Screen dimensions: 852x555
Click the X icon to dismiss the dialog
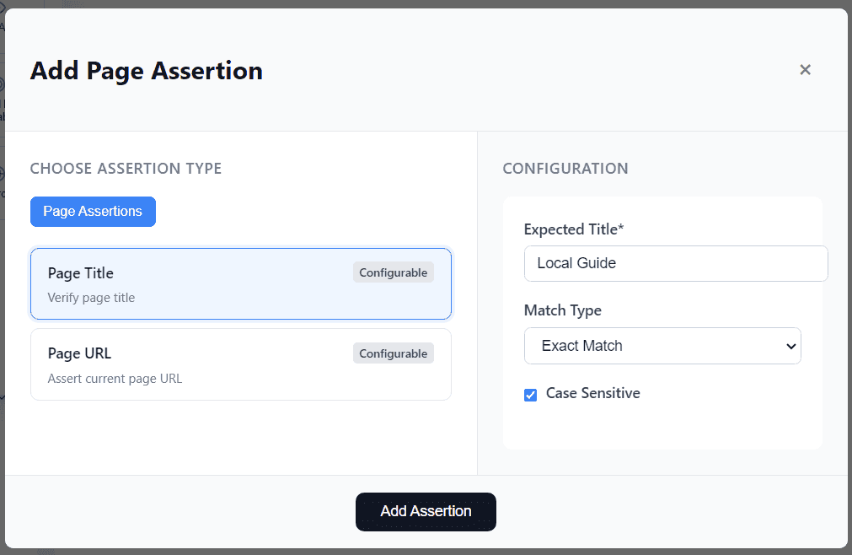tap(805, 70)
